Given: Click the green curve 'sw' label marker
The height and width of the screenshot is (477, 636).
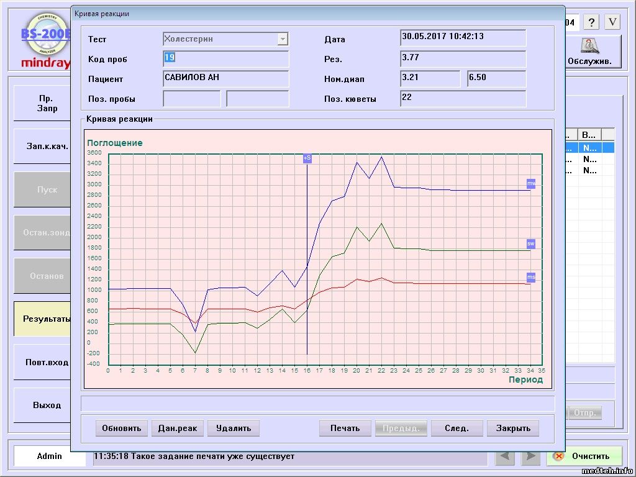Looking at the screenshot, I should pos(531,243).
